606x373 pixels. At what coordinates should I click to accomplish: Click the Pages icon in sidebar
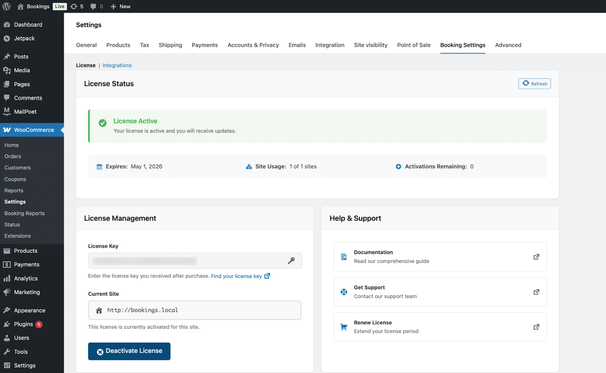7,84
